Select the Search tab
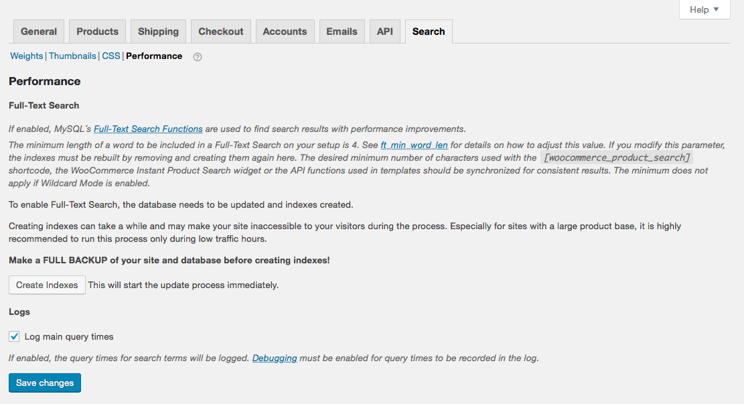 point(429,31)
